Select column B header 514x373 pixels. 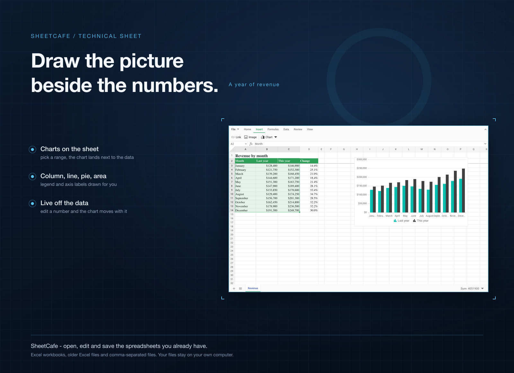coord(267,149)
